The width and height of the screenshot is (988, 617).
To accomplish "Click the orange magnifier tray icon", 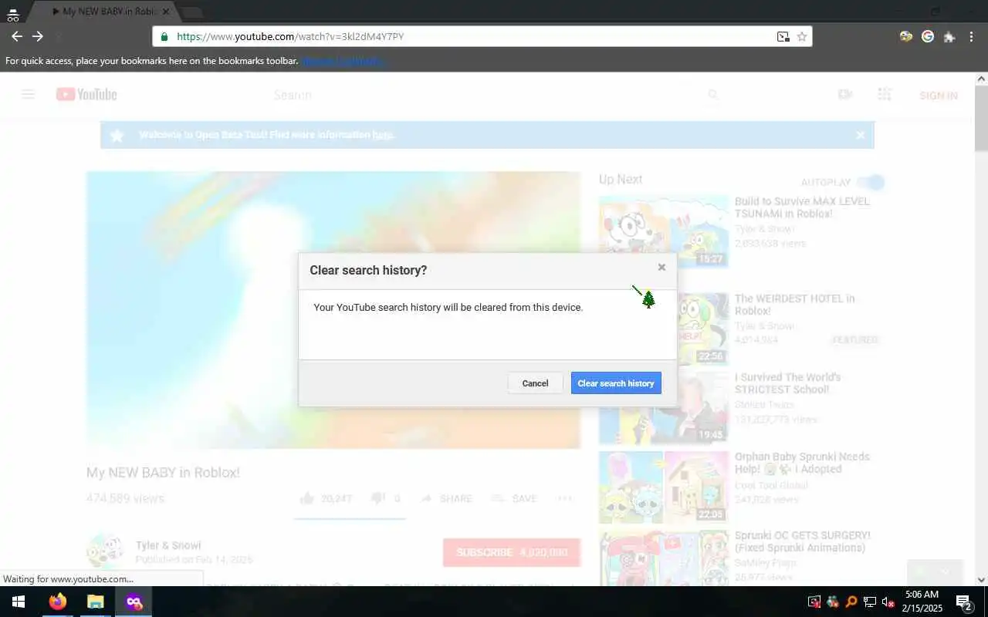I will [x=851, y=602].
